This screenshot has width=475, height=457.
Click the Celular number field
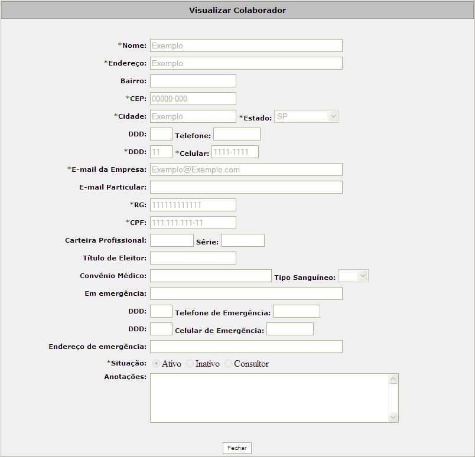pos(235,152)
